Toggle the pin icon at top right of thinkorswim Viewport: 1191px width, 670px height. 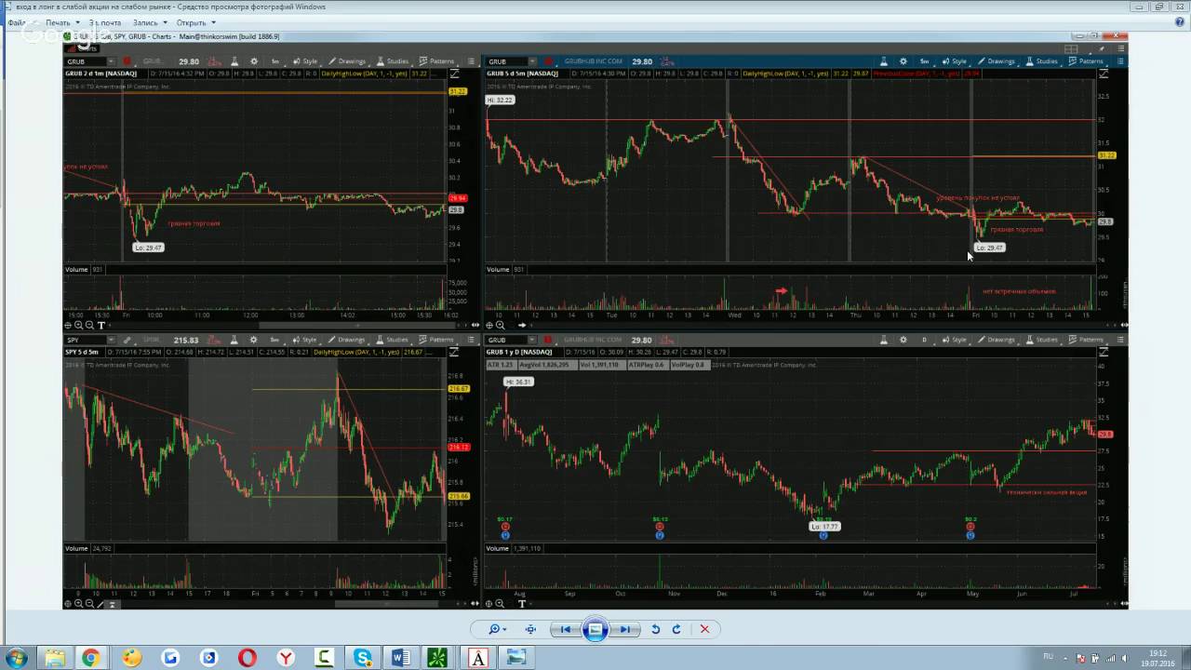[1102, 49]
